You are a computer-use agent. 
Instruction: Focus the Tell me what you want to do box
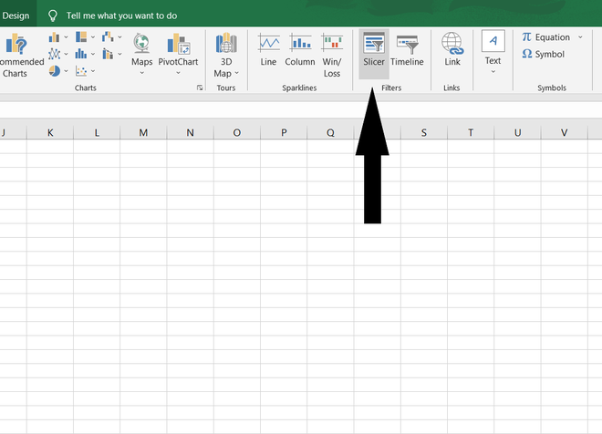click(x=121, y=15)
